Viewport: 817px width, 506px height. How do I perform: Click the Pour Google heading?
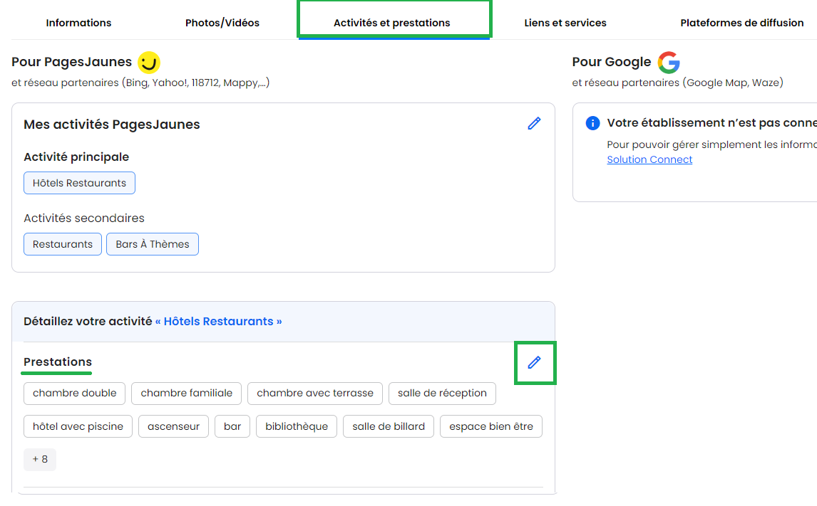point(612,62)
